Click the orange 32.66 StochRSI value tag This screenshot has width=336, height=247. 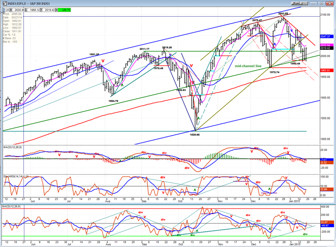pos(326,190)
